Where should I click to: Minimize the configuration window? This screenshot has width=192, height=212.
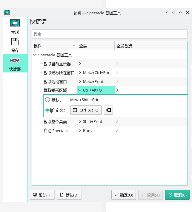pos(173,13)
